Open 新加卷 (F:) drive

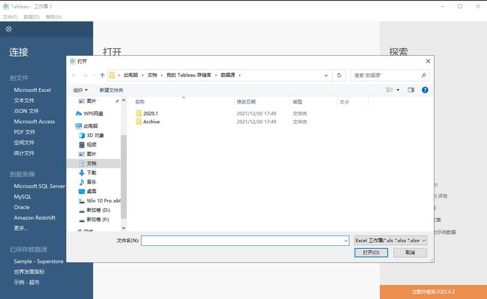click(94, 219)
